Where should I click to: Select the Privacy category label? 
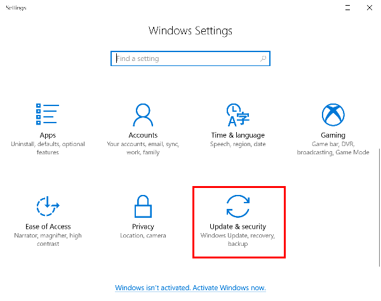143,227
